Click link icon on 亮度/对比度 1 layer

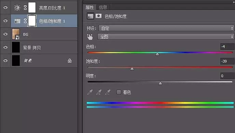[25, 7]
